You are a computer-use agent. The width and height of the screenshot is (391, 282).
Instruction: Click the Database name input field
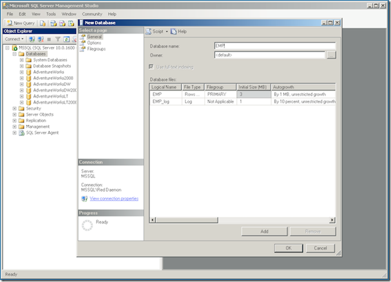coord(275,46)
